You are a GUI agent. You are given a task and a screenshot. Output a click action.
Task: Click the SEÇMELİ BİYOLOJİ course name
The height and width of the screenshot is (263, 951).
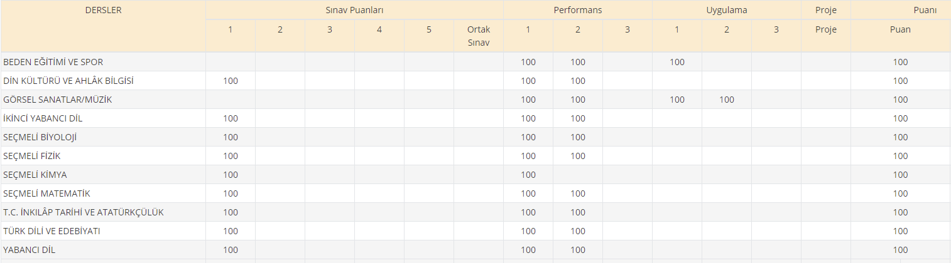pyautogui.click(x=40, y=137)
